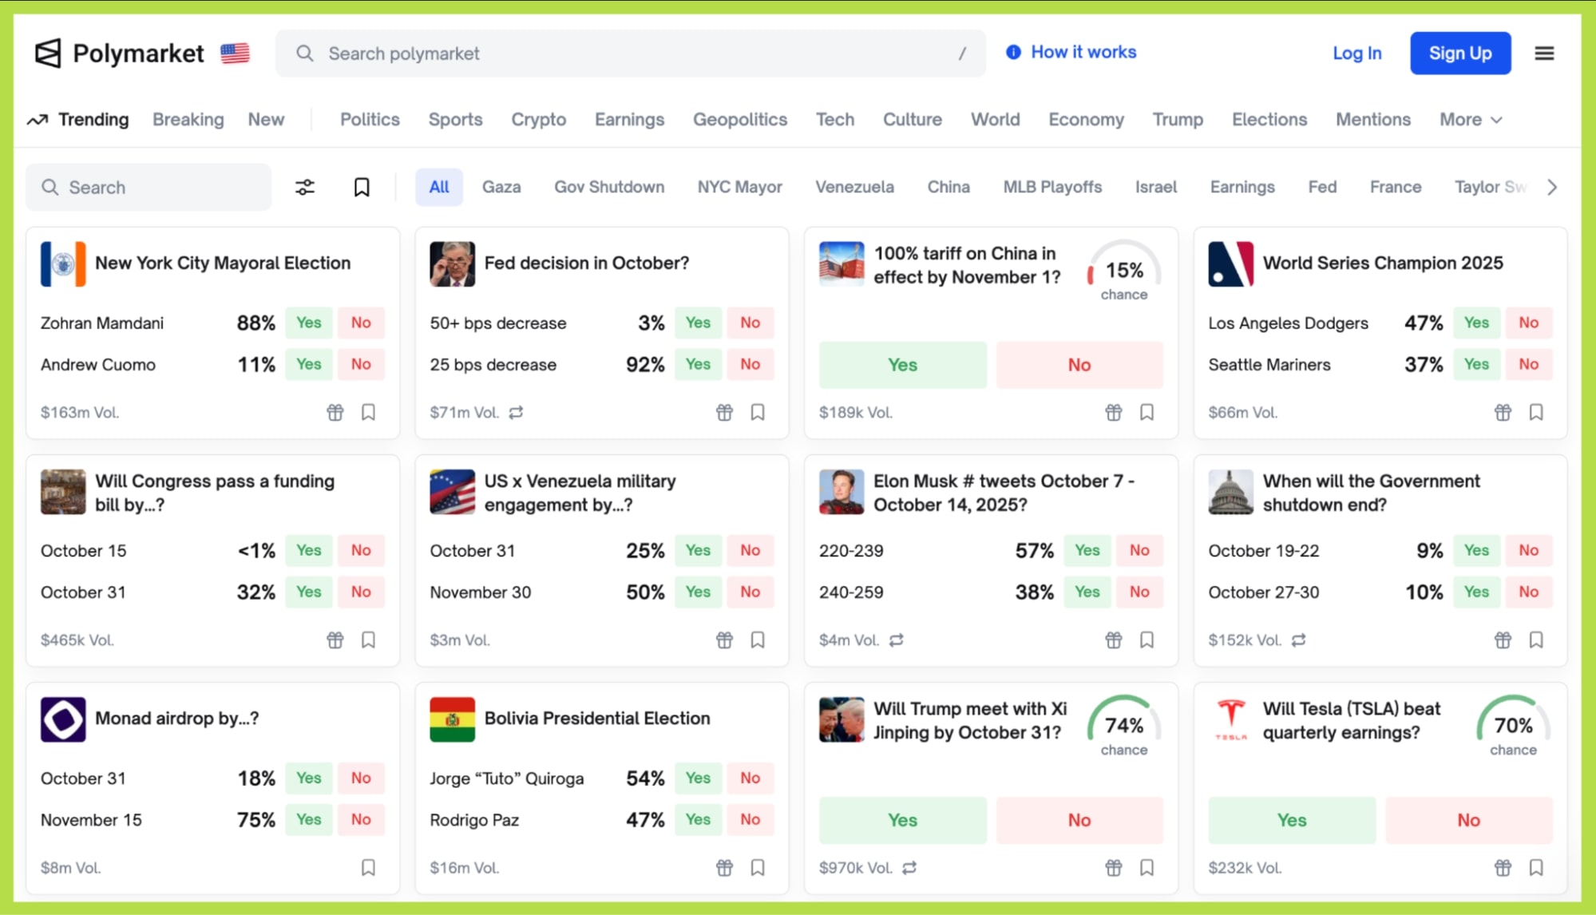Click Yes for Zohran Mamdani

309,323
